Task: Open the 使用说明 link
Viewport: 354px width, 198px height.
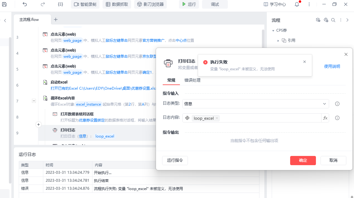Action: (332, 66)
